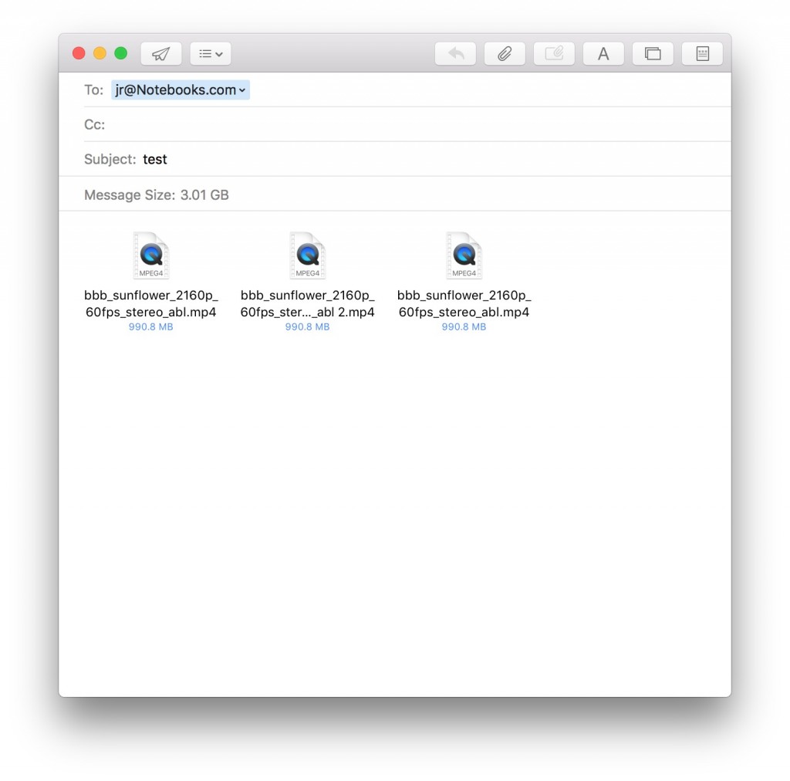
Task: Click the Message Size 3.01 GB value
Action: tap(204, 195)
